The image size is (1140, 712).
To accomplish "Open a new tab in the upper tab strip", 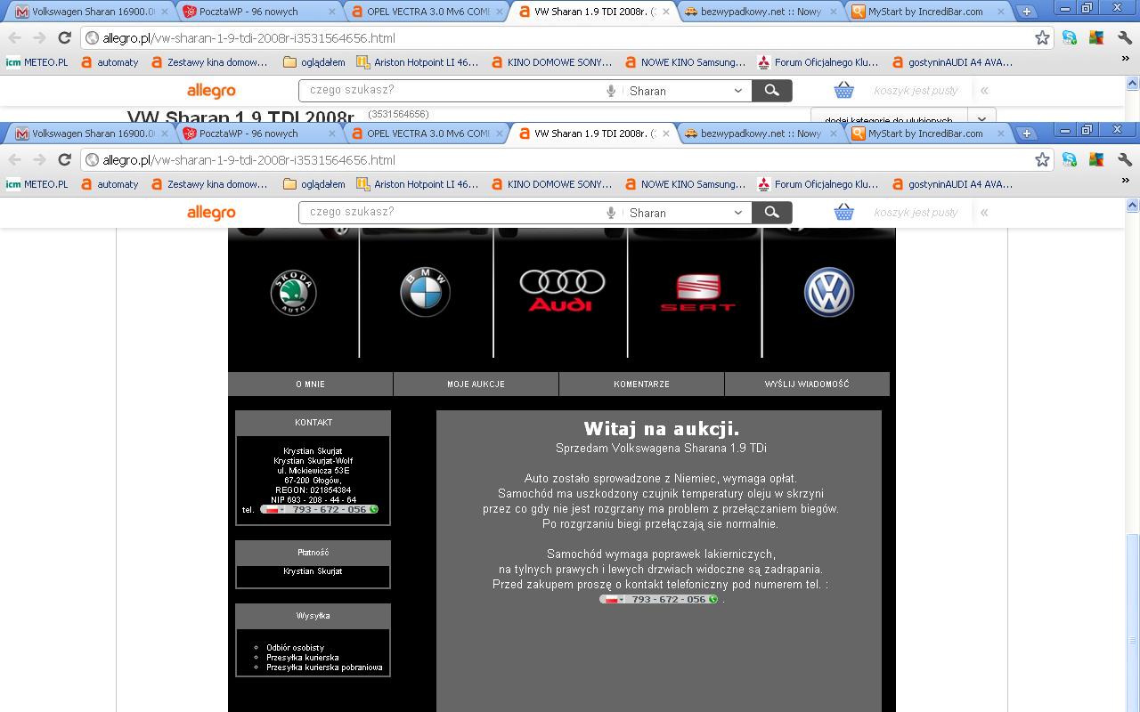I will [1027, 12].
